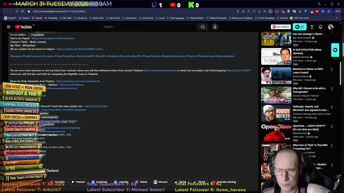Expand the Torrents bookmark folder
Viewport: 344px width, 193px height.
(x=282, y=18)
